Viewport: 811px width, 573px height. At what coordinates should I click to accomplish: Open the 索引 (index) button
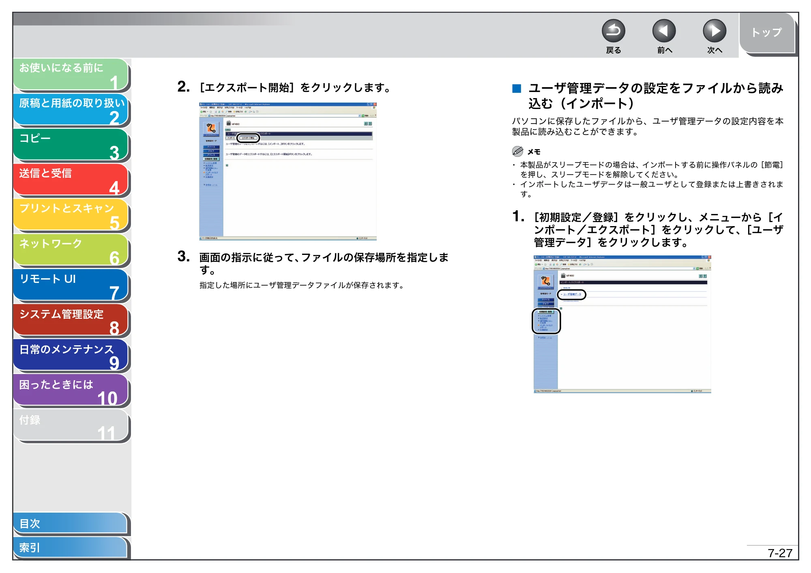pos(71,548)
